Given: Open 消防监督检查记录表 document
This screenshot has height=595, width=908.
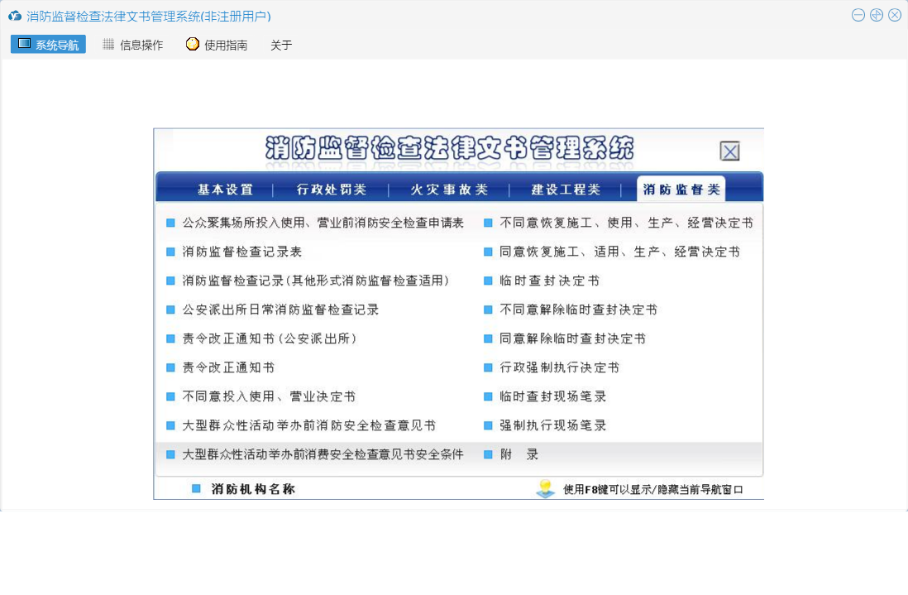Looking at the screenshot, I should coord(237,252).
